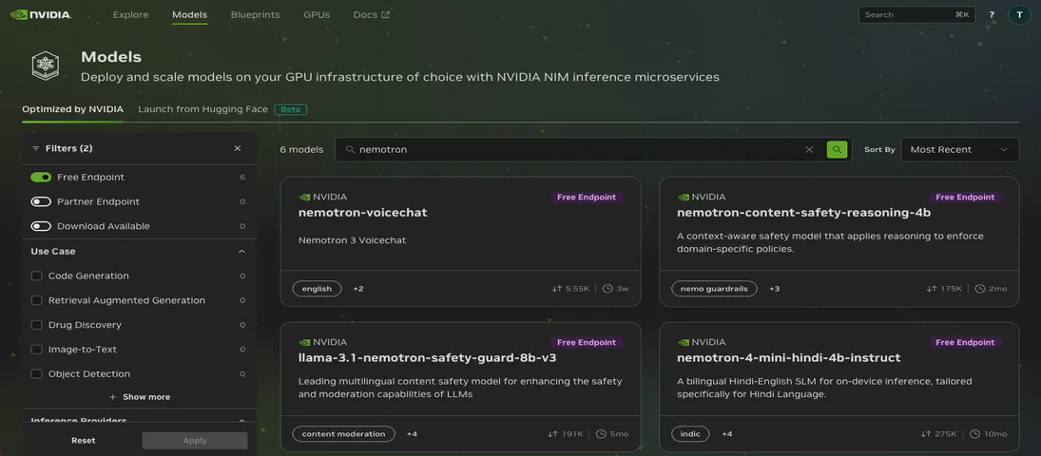Click the nemo guardrails tag pill
The image size is (1041, 456).
tap(714, 289)
